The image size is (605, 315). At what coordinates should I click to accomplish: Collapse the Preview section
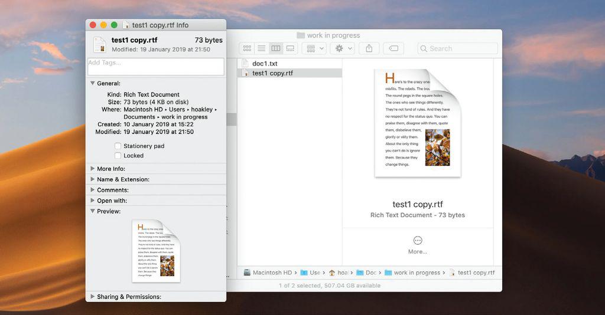[93, 211]
